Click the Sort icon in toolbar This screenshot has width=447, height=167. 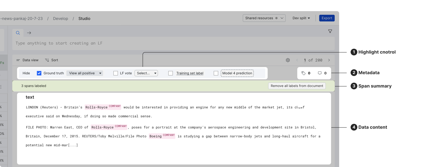pyautogui.click(x=47, y=60)
